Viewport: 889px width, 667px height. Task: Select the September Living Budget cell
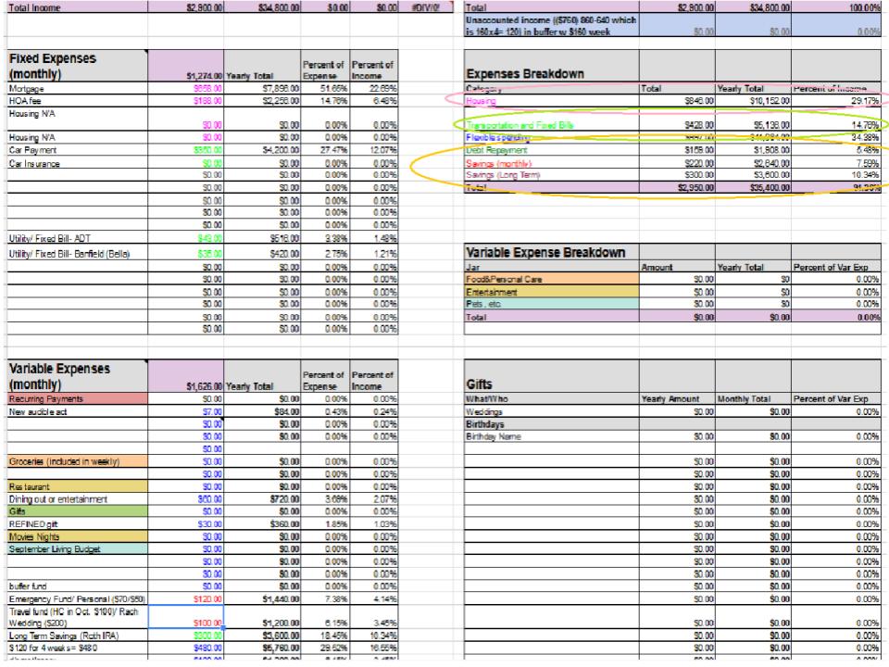point(77,549)
